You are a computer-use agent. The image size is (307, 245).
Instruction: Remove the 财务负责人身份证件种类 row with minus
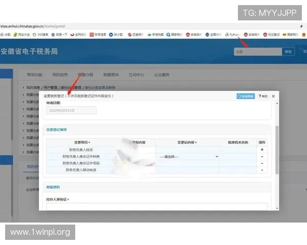(262, 157)
